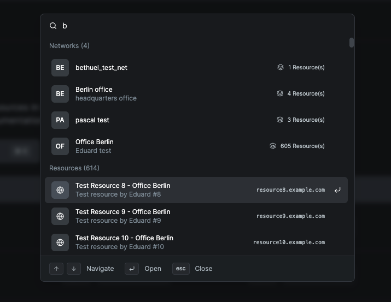
Task: Click globe icon for Test Resource 8
Action: click(x=60, y=190)
